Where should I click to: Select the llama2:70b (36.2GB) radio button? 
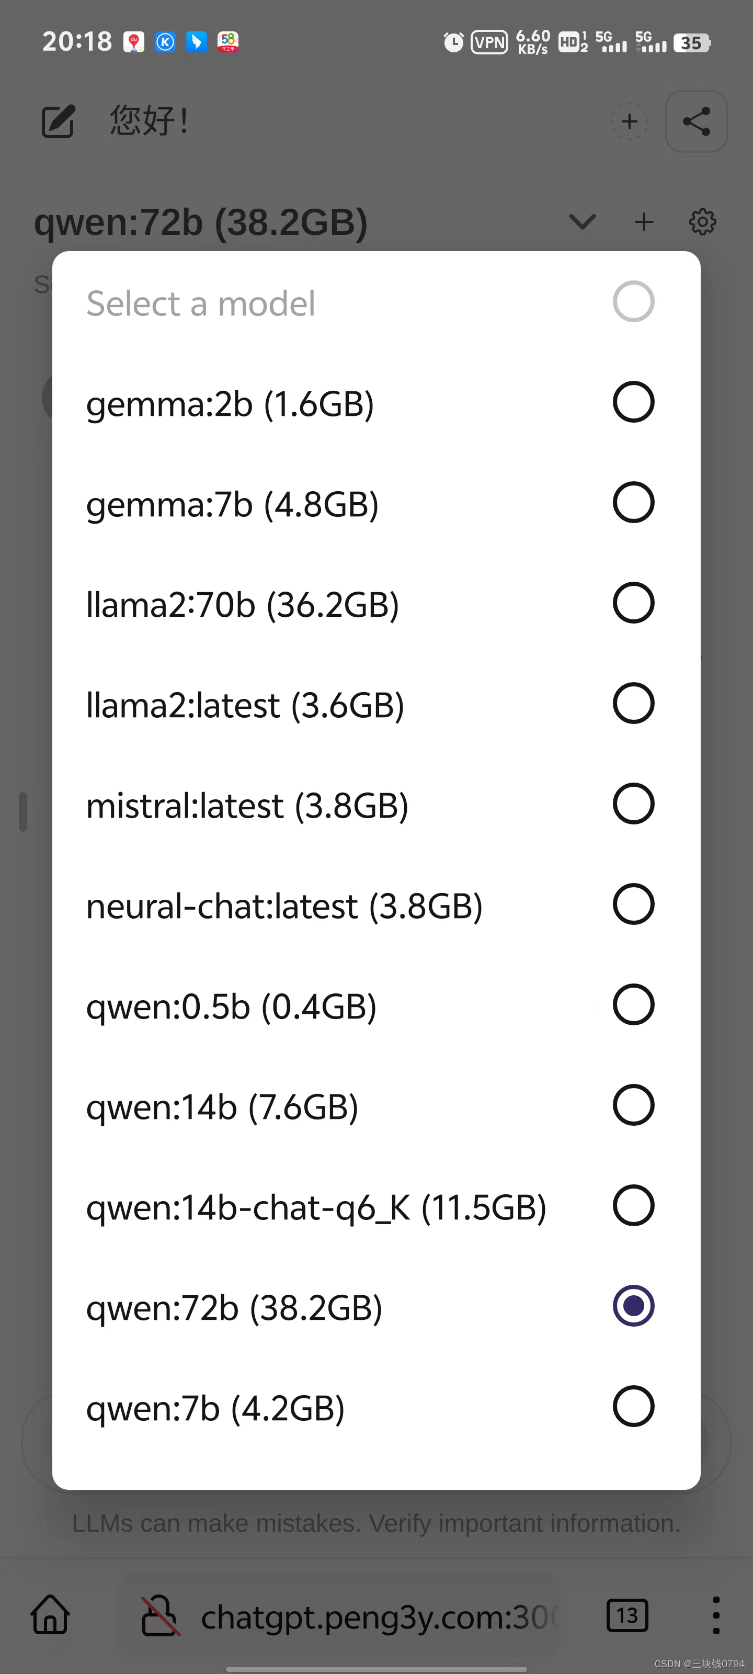633,603
